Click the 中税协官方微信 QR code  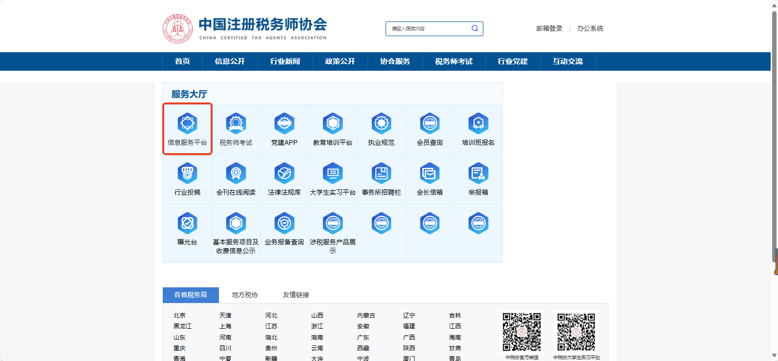[522, 332]
